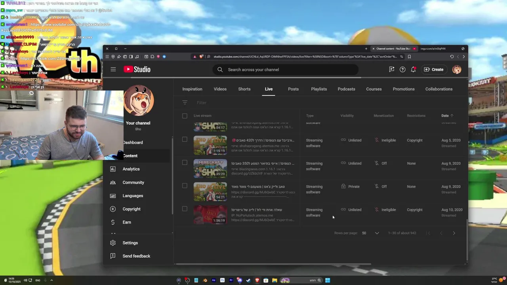Click the Date sort arrow
Image resolution: width=507 pixels, height=285 pixels.
click(452, 116)
